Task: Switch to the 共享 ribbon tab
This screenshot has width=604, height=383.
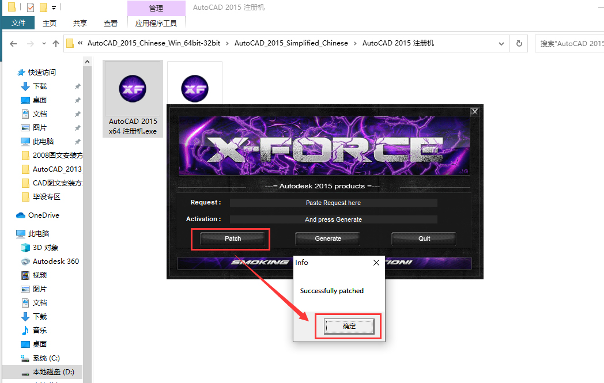Action: click(x=80, y=24)
